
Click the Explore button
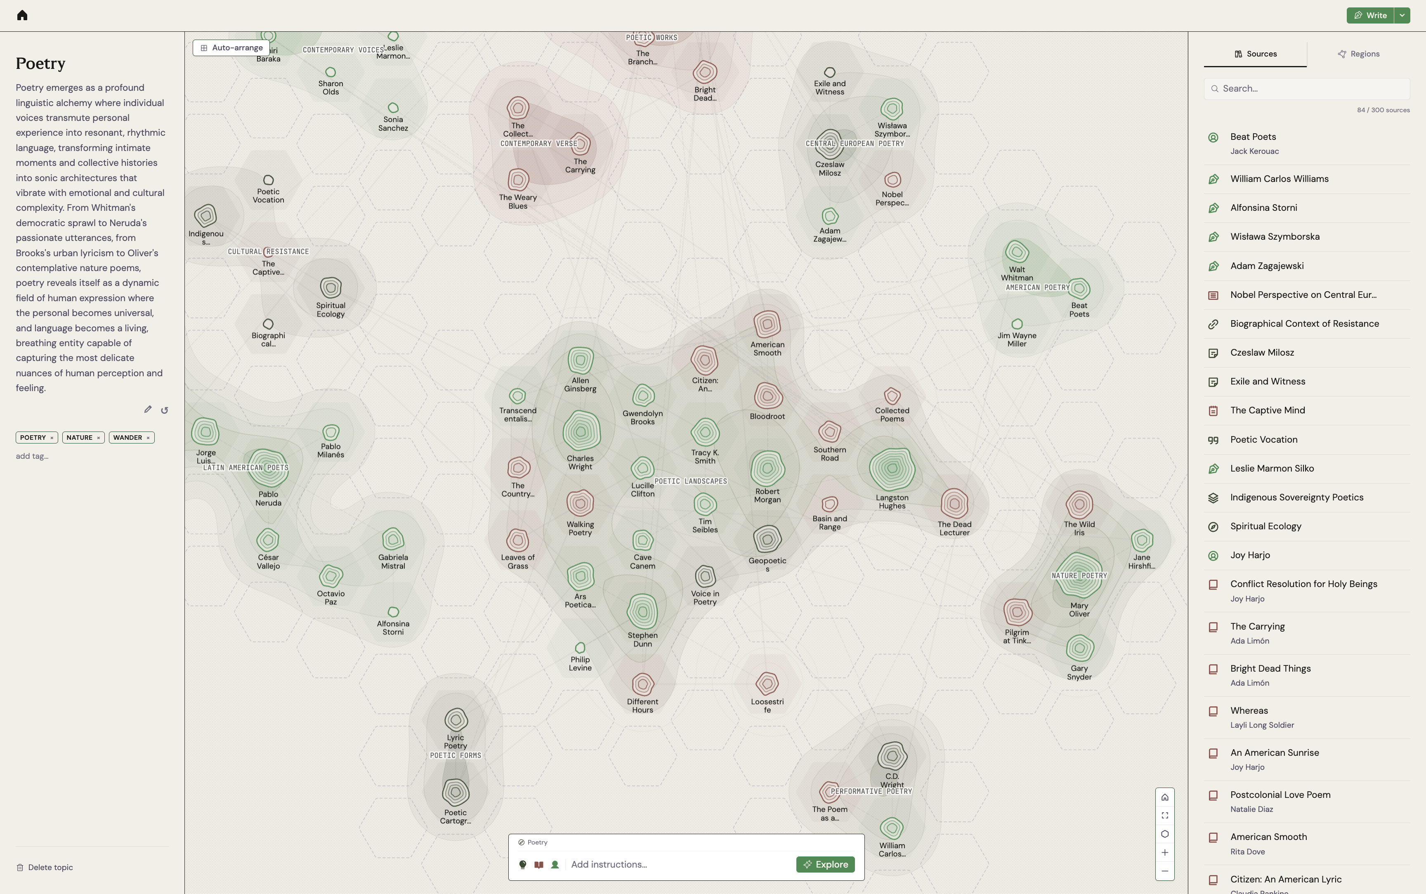coord(825,864)
